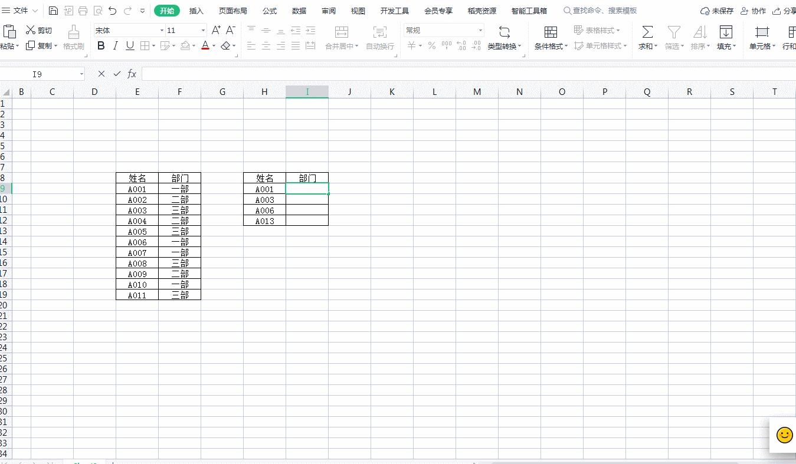Click the save icon on quick access toolbar

[x=53, y=10]
